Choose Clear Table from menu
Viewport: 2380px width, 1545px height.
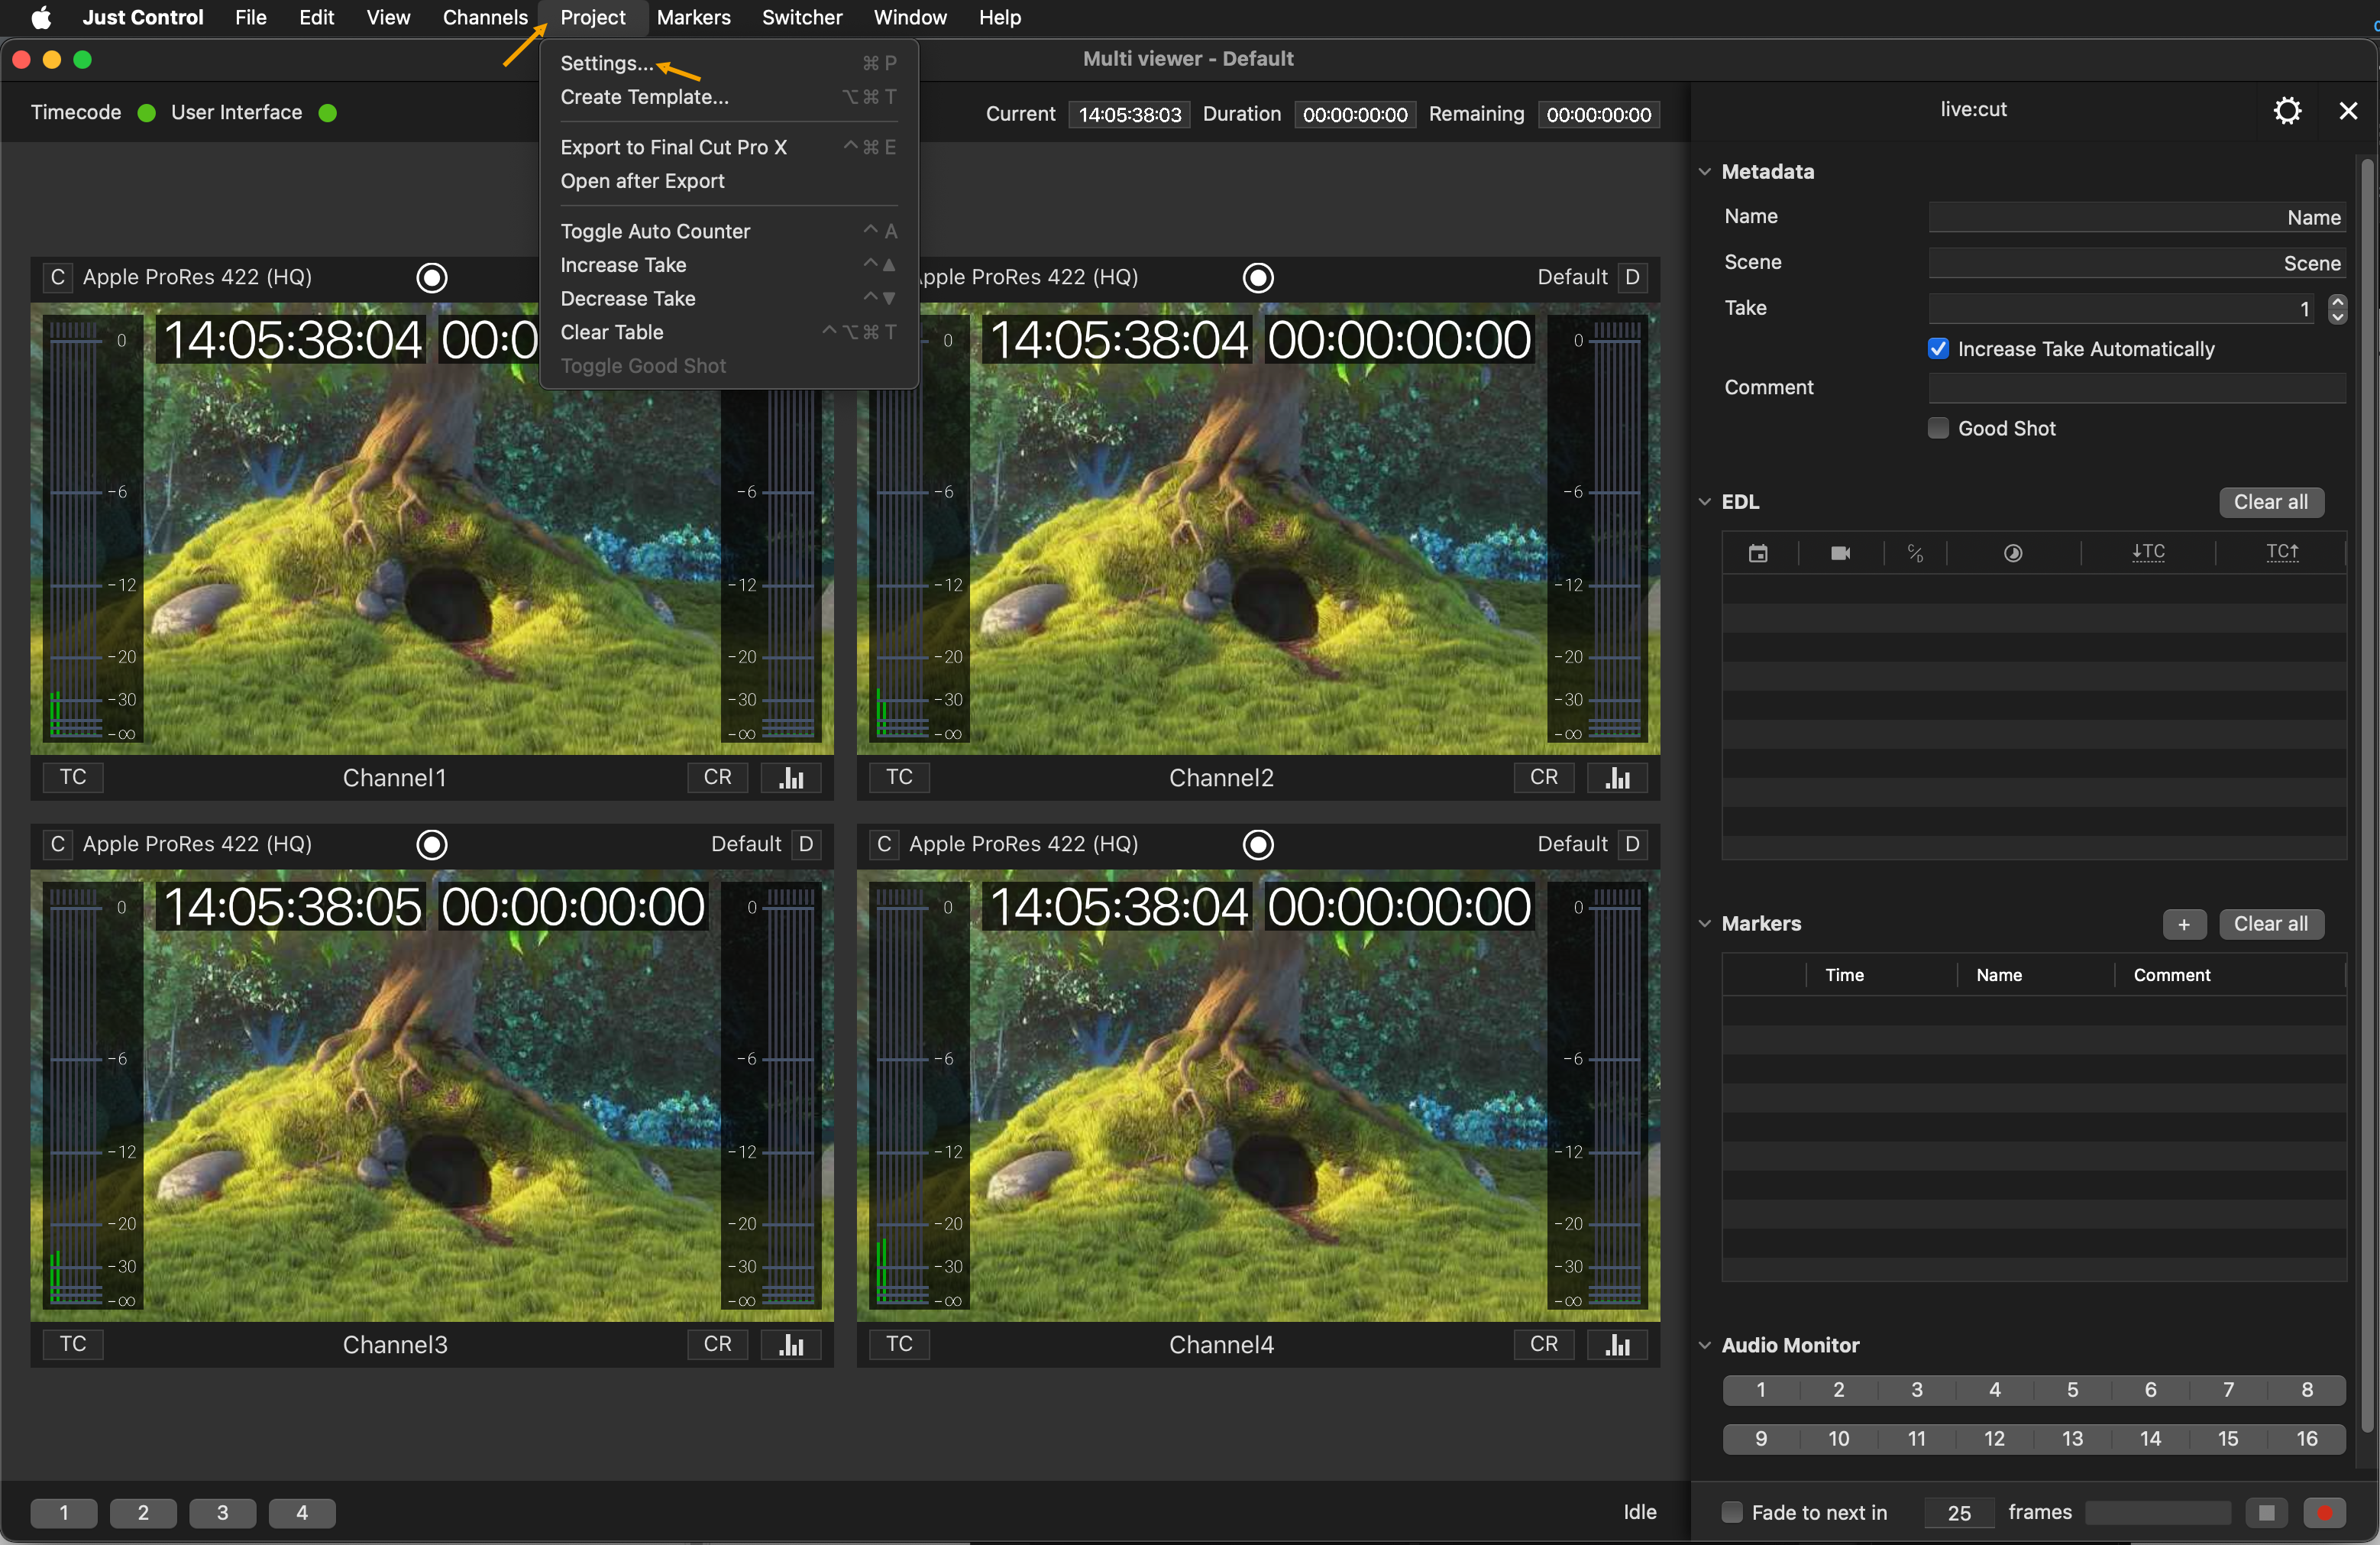tap(728, 332)
